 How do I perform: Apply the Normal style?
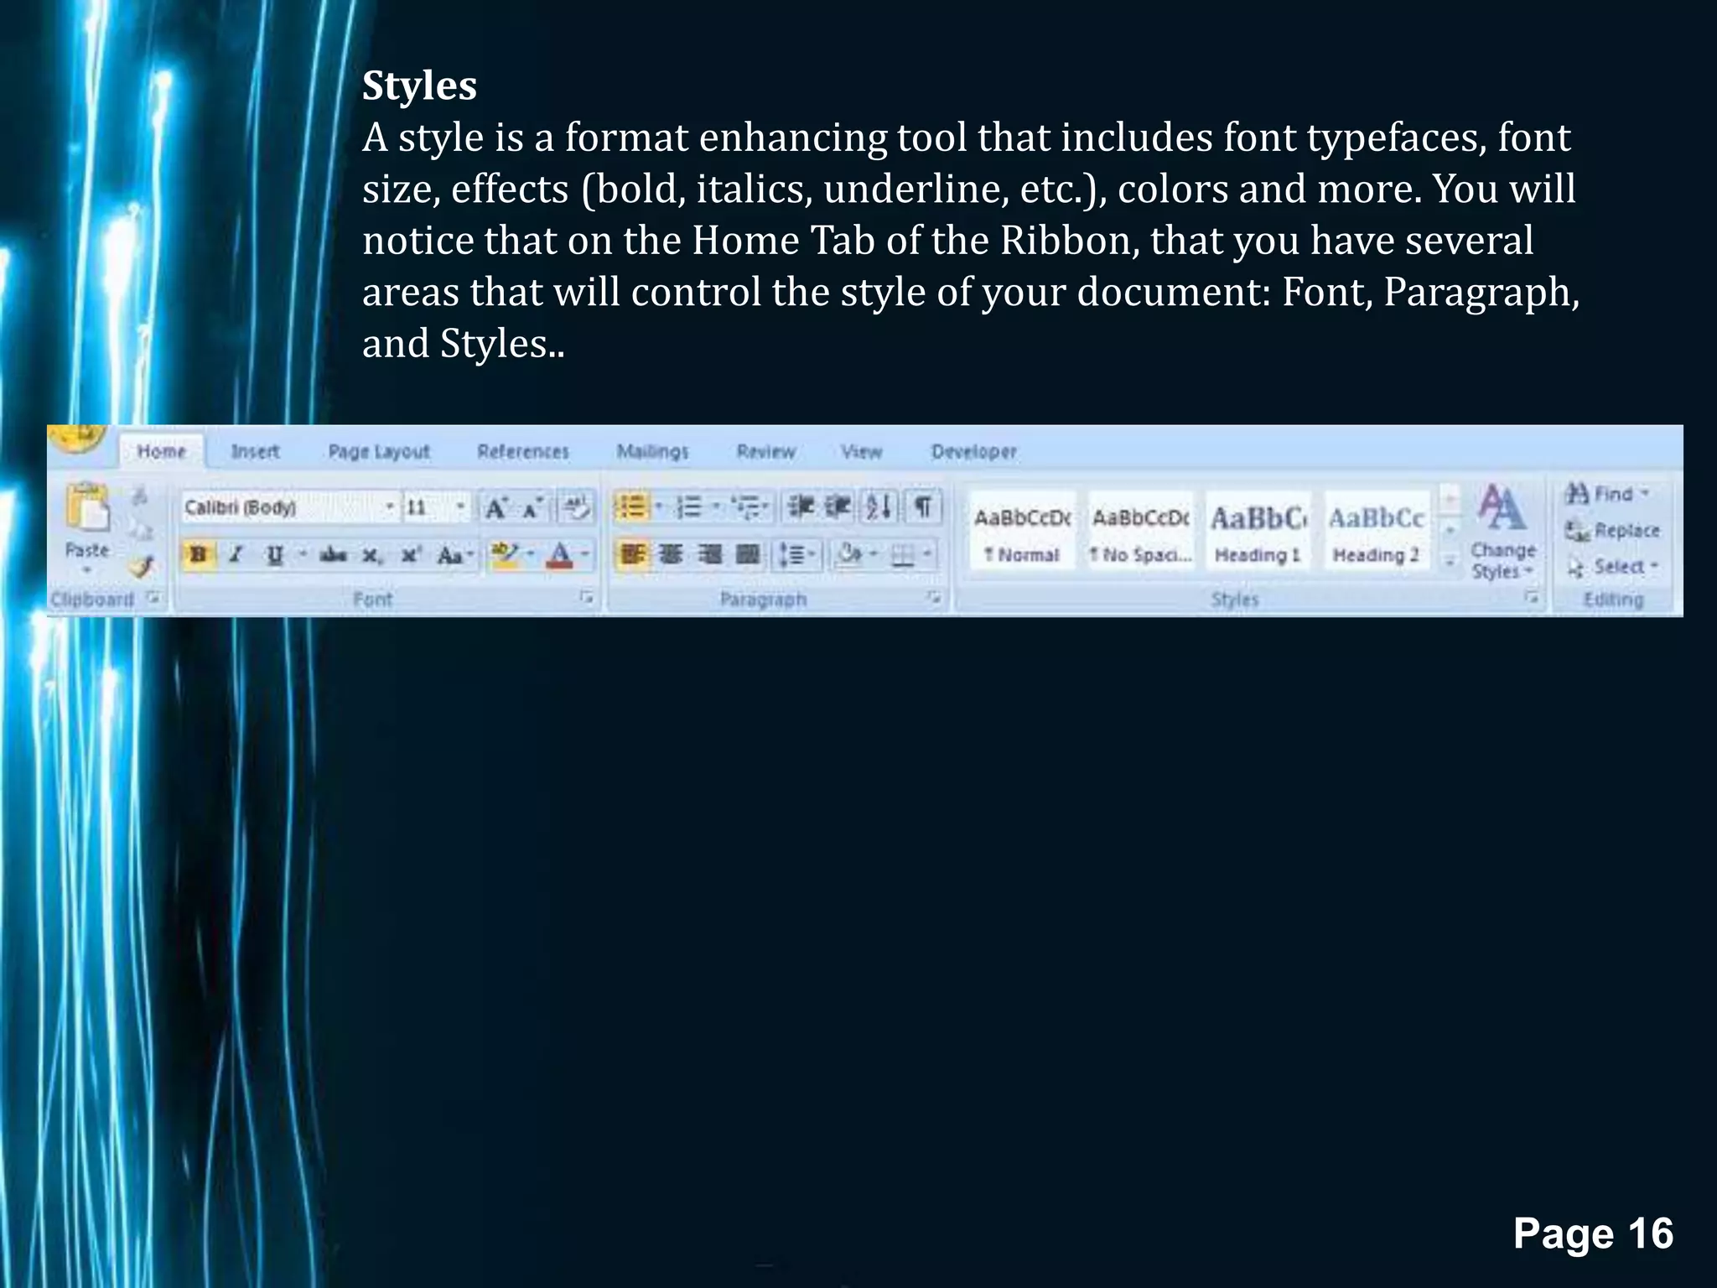[1022, 532]
